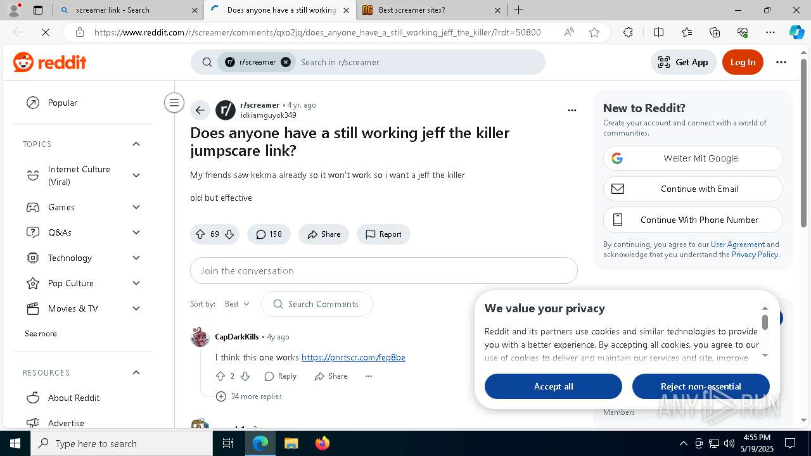The image size is (811, 456).
Task: Click See more topics
Action: (x=41, y=334)
